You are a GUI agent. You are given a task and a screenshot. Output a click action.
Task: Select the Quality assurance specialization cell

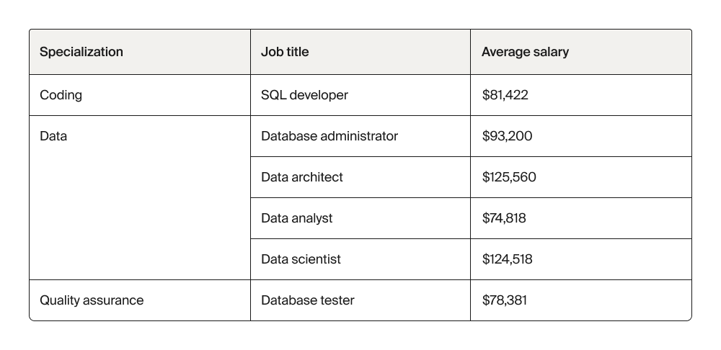point(92,300)
